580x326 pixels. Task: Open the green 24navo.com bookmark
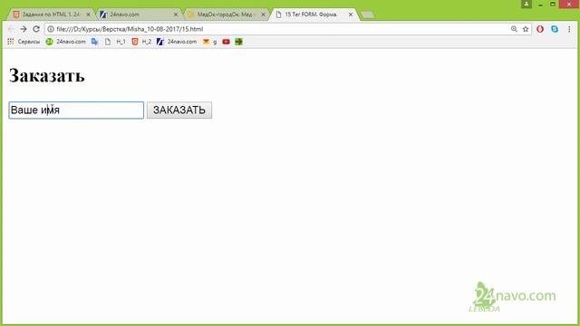click(65, 42)
